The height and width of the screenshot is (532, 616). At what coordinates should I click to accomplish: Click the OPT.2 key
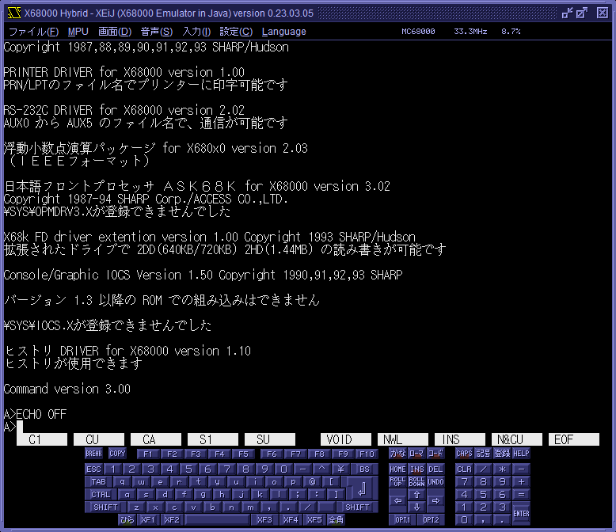coord(431,520)
